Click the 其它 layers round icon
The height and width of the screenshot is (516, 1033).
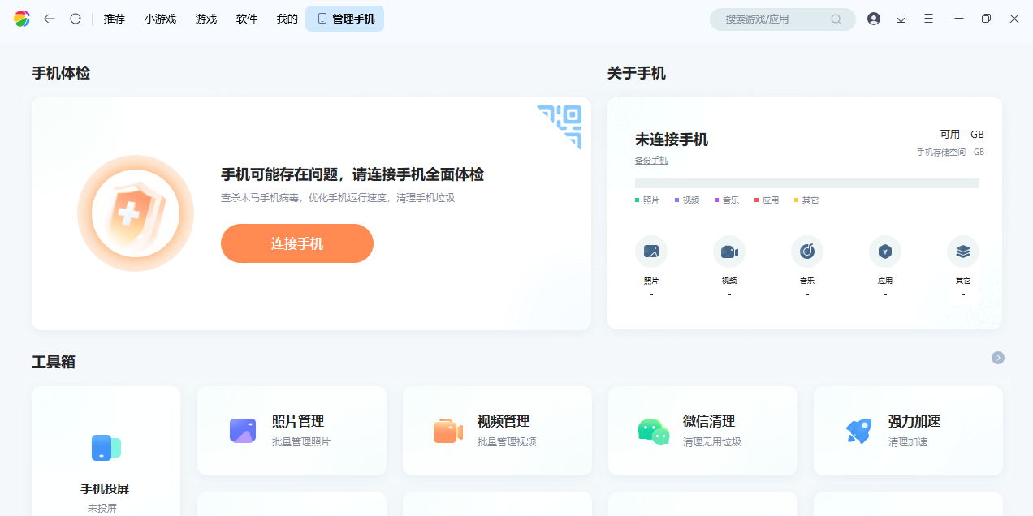963,252
